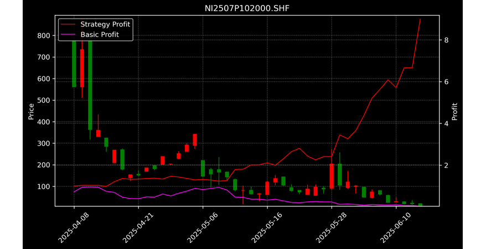This screenshot has height=249, width=486.
Task: Click the 700 price tick label
Action: point(44,58)
